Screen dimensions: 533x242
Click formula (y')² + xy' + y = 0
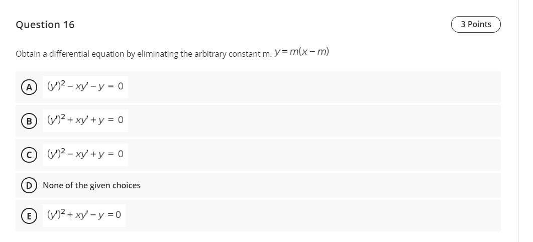tap(85, 120)
